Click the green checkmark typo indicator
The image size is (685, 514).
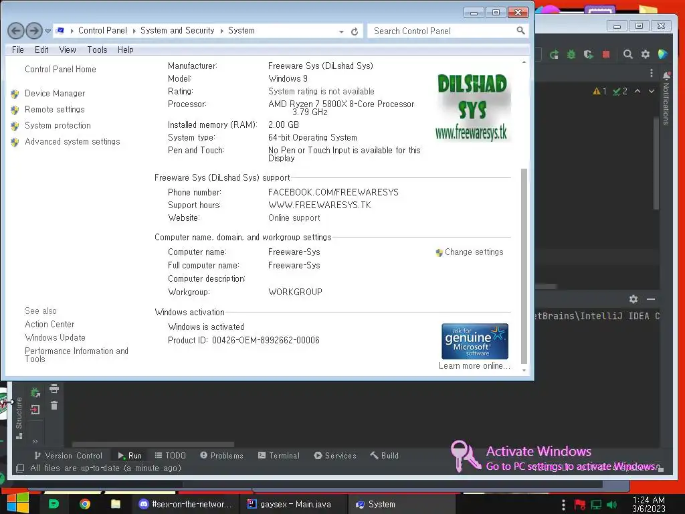[x=620, y=91]
